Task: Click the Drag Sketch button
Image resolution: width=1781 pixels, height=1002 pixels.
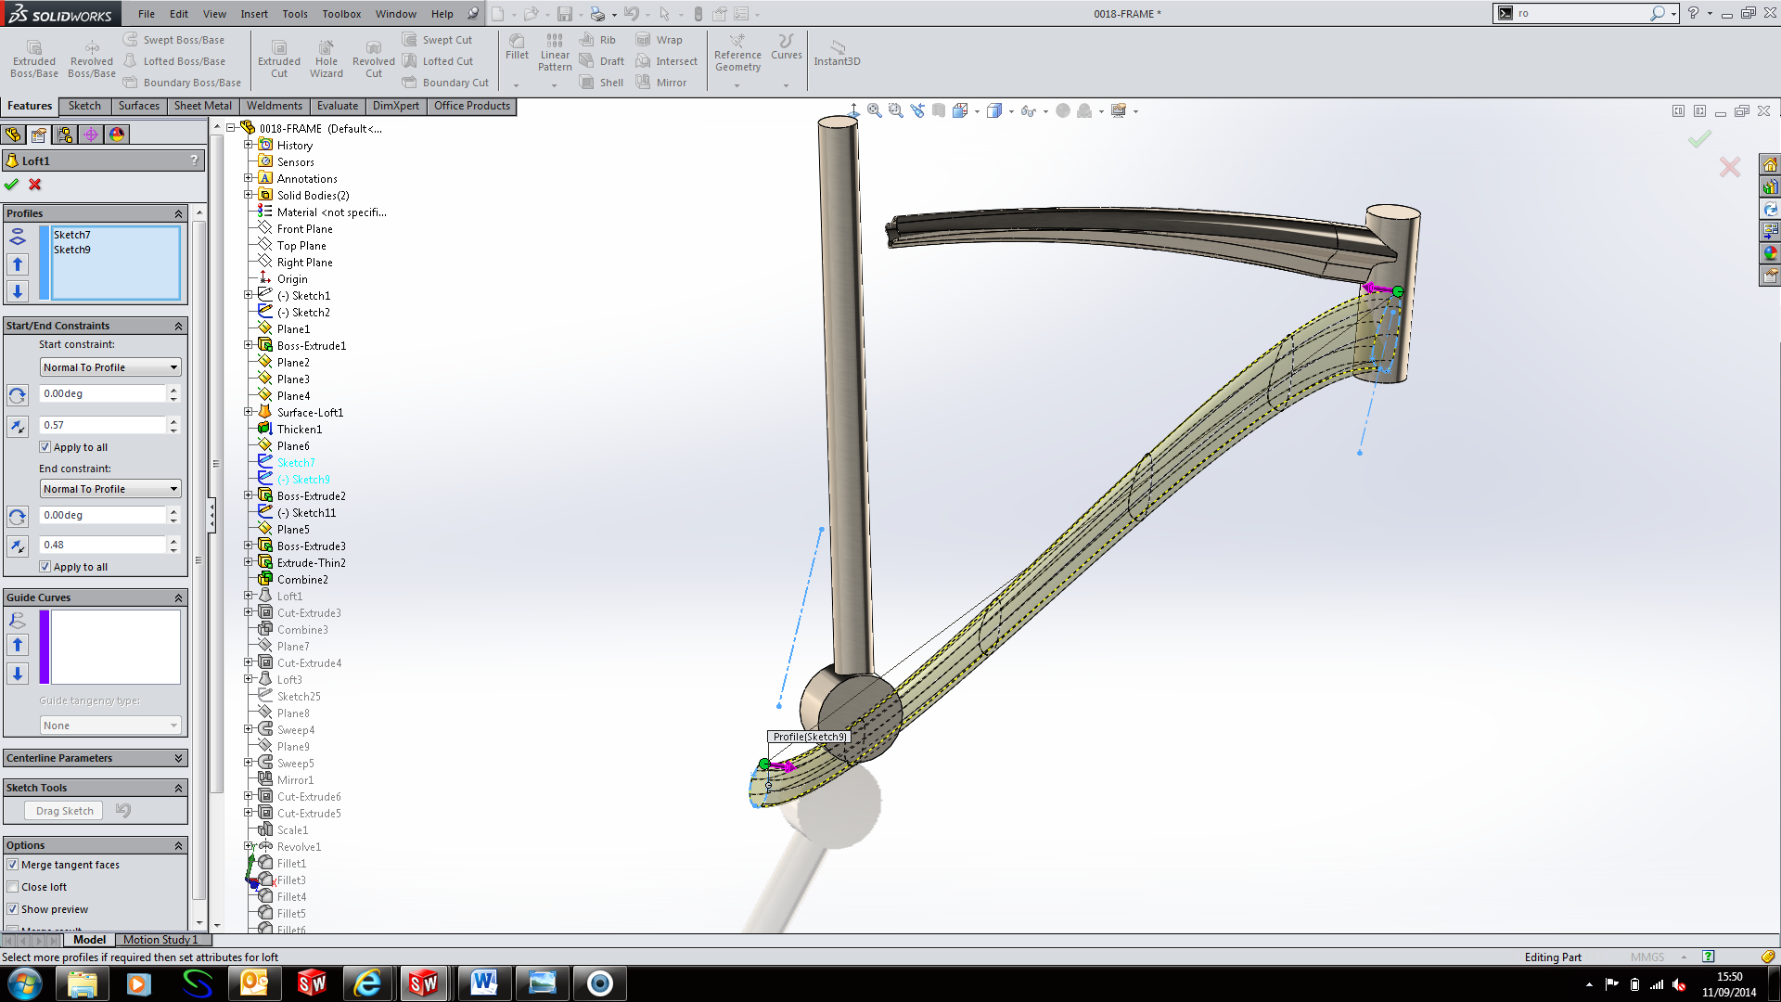Action: click(x=64, y=811)
